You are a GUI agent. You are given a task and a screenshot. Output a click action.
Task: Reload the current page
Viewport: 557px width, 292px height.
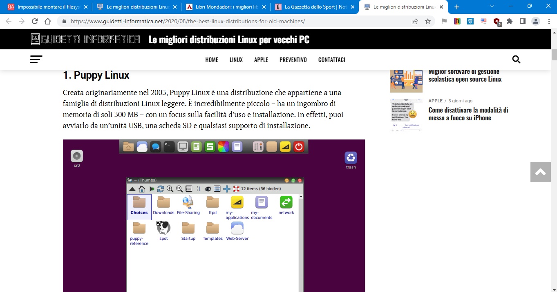click(35, 22)
